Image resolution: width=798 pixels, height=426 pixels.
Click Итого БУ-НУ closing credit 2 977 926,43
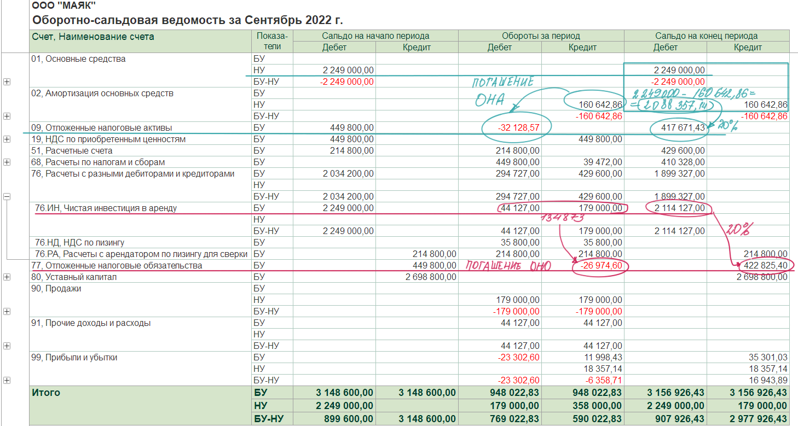(757, 419)
